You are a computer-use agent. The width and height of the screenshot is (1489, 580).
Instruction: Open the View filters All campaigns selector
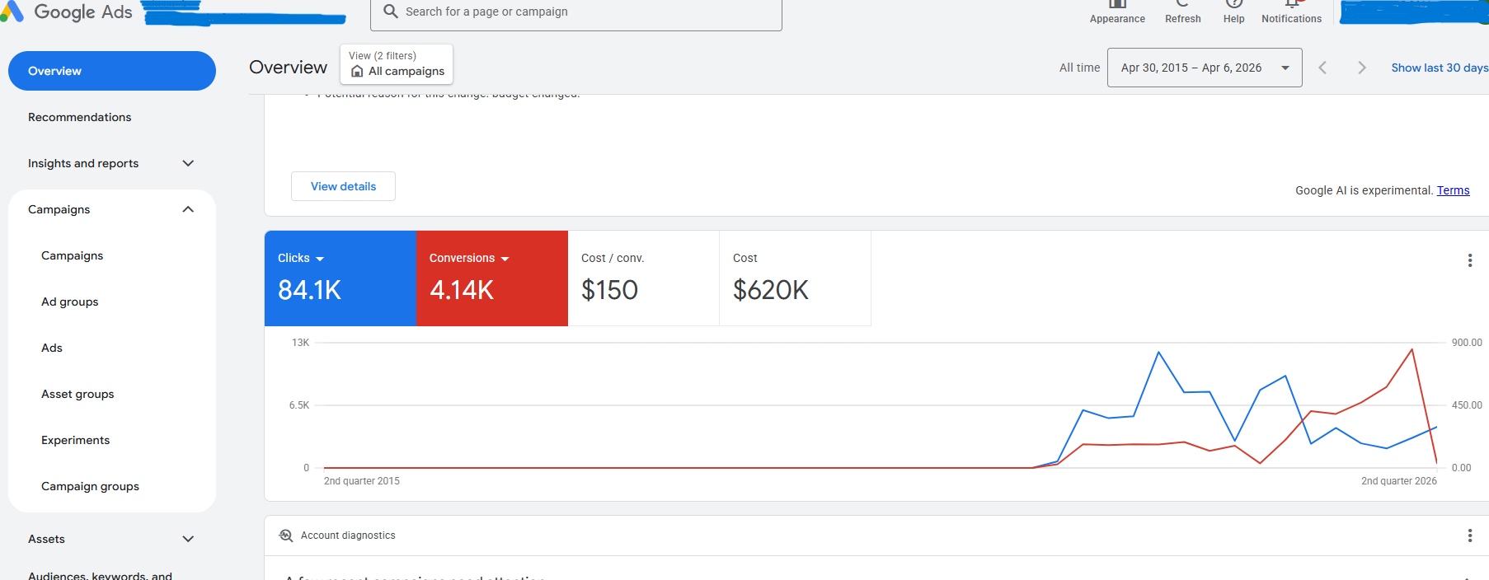397,64
